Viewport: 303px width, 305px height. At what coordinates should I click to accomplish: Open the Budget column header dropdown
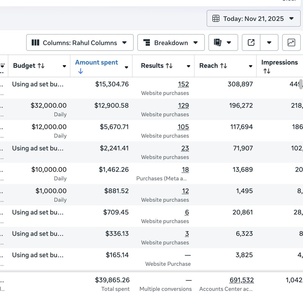64,66
